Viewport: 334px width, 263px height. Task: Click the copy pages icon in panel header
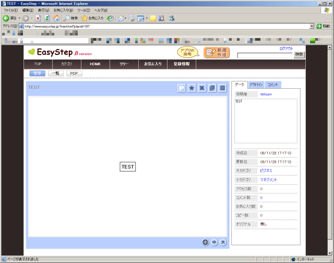212,88
